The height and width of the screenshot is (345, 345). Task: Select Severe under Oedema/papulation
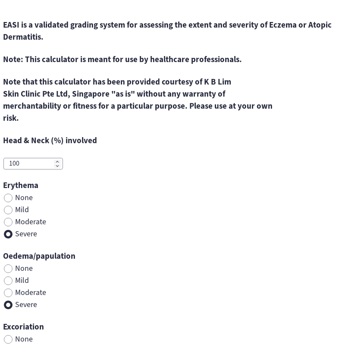coord(8,305)
